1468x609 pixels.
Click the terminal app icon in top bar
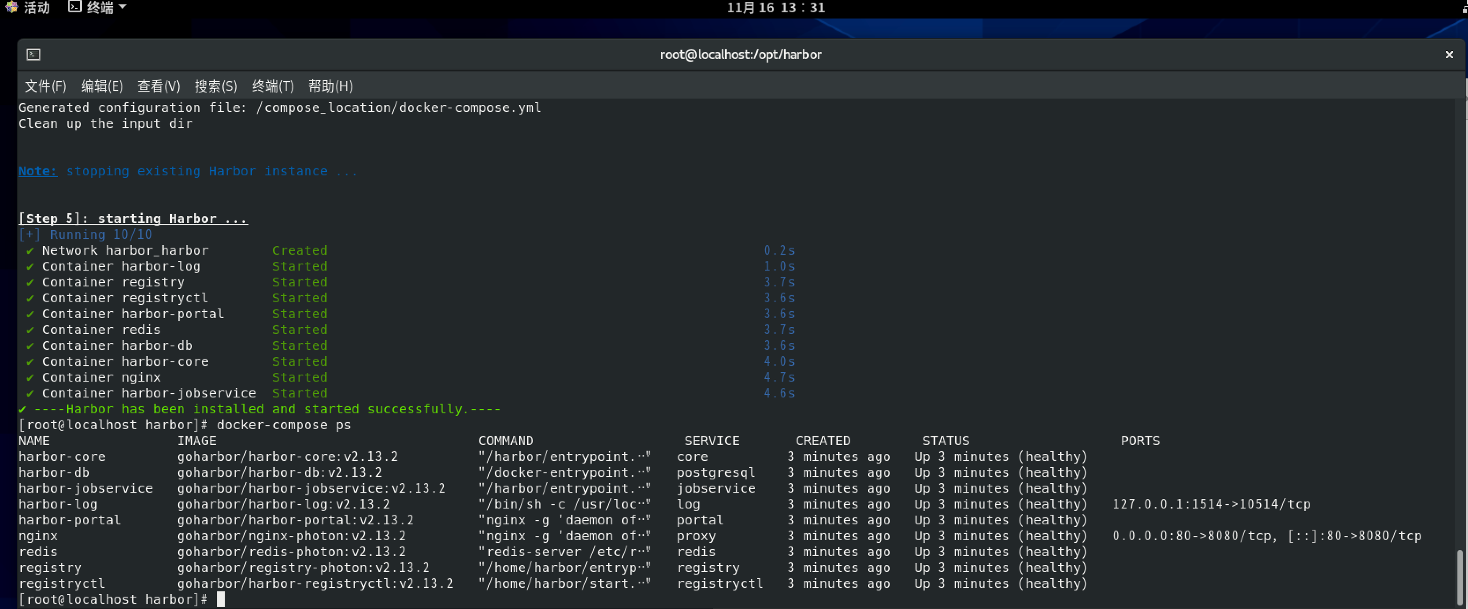74,7
